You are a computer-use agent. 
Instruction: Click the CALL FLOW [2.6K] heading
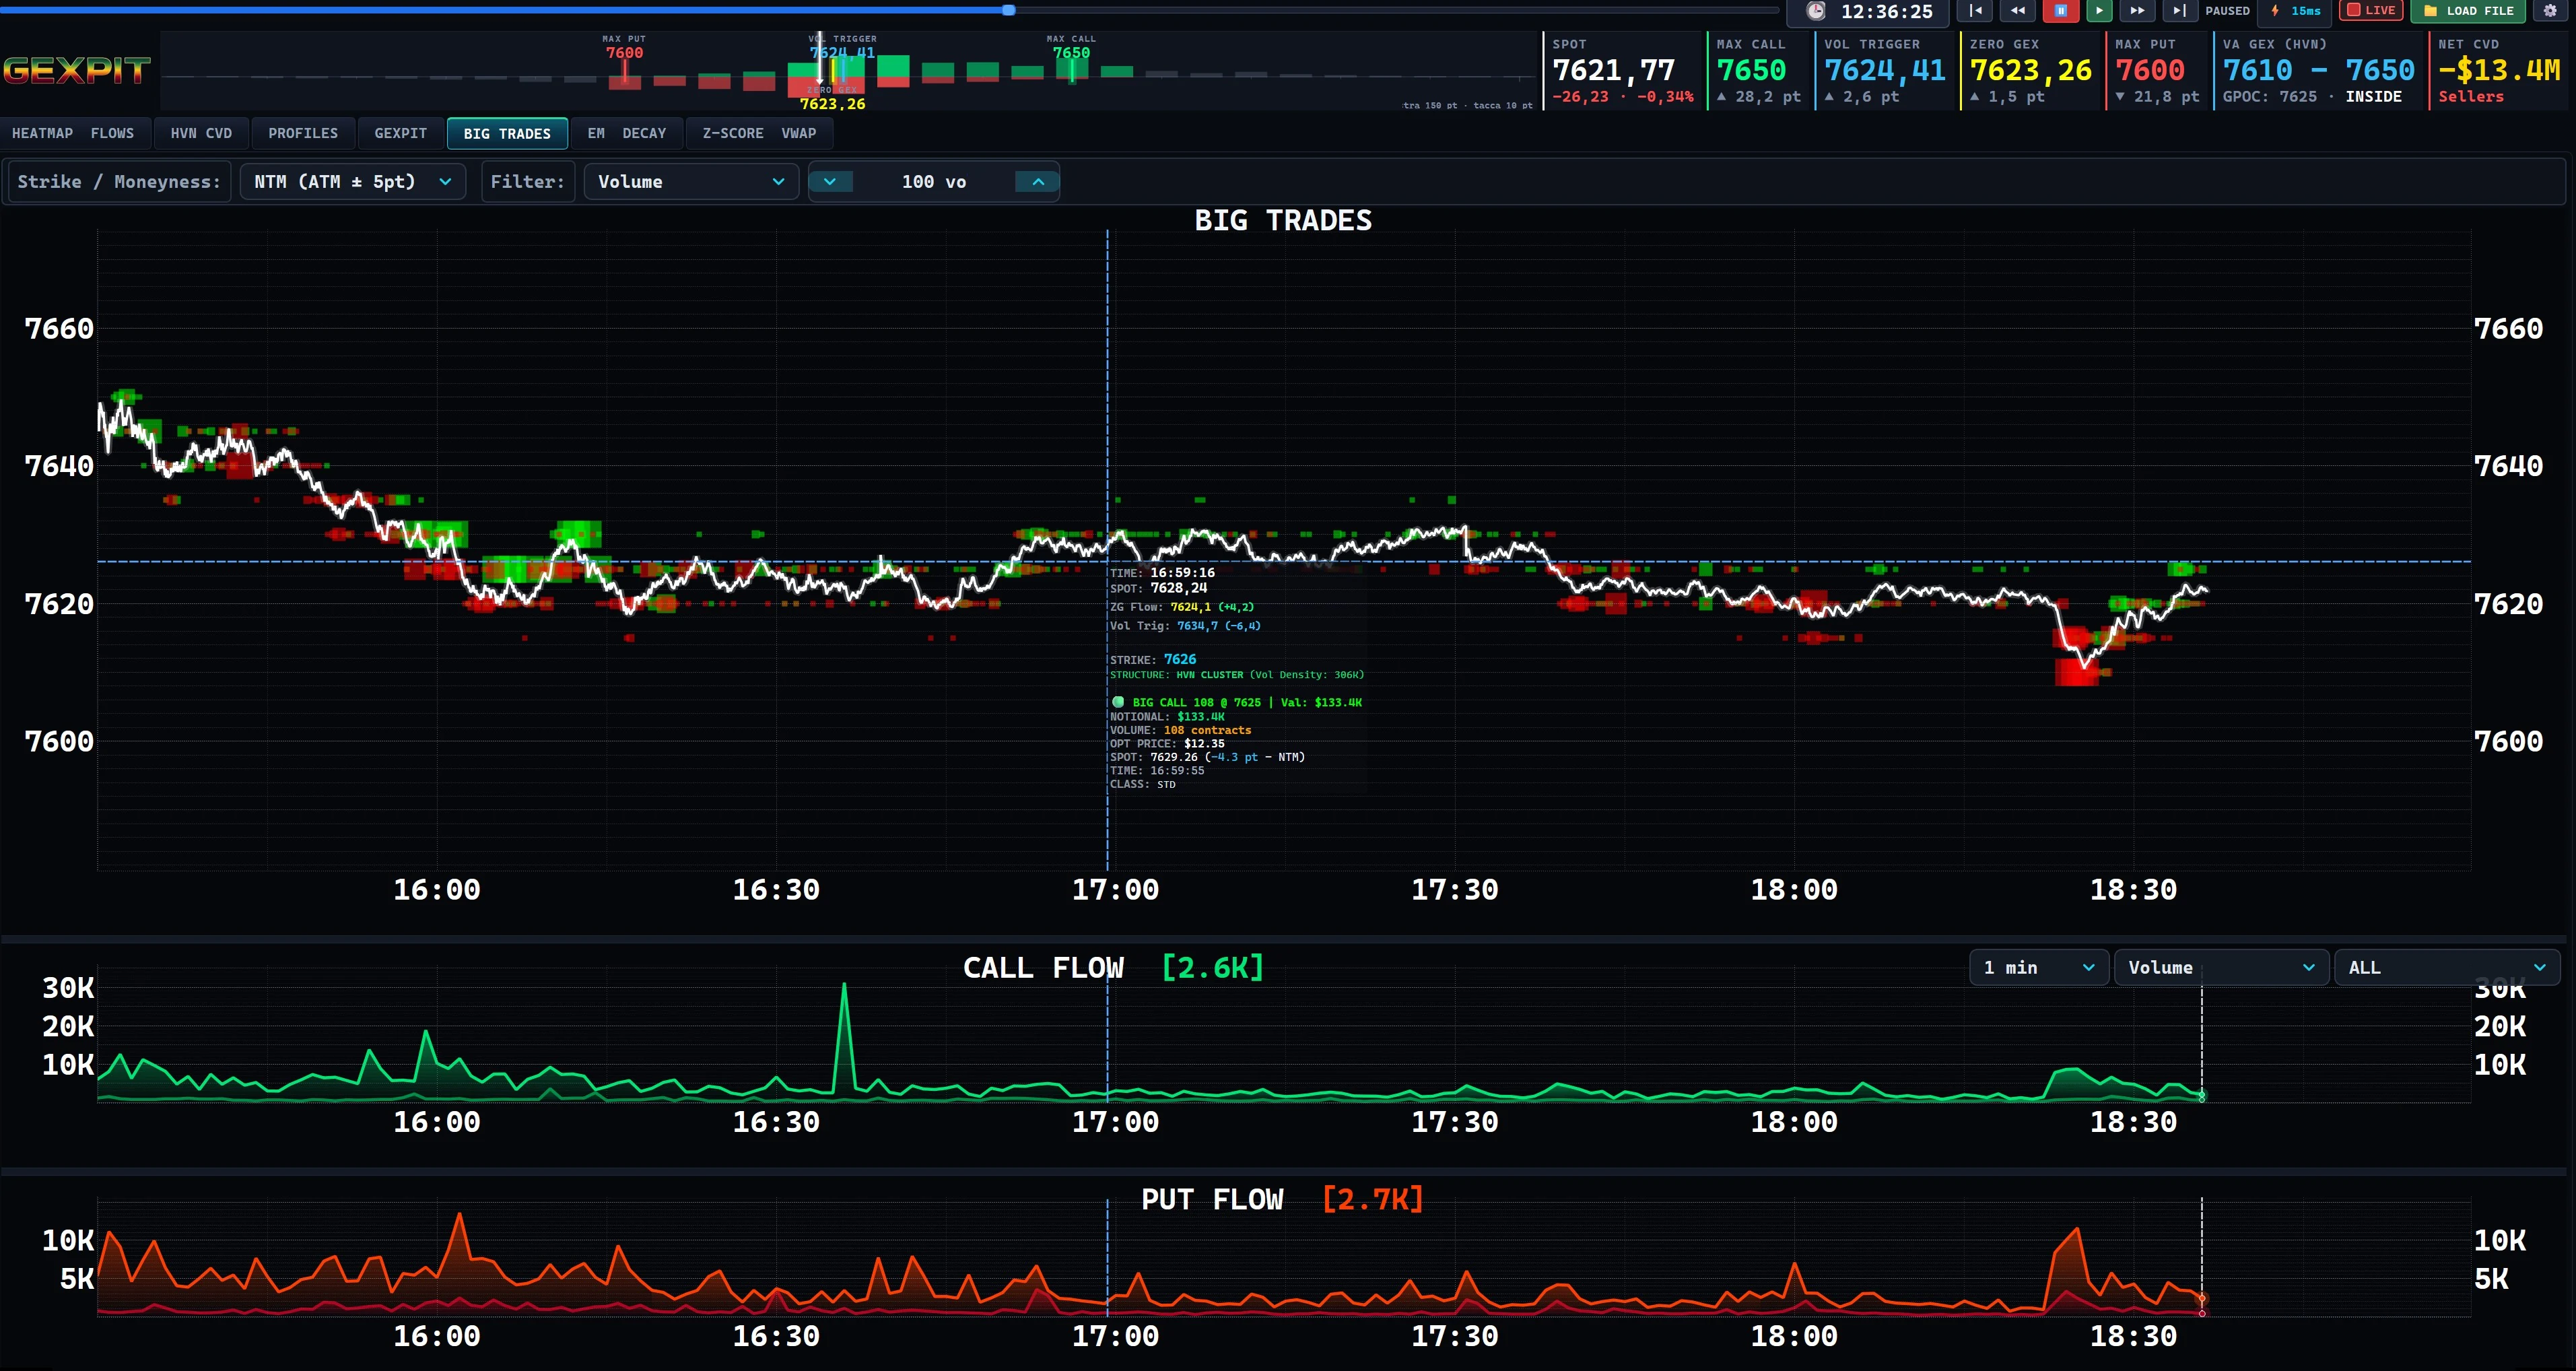pos(1113,968)
